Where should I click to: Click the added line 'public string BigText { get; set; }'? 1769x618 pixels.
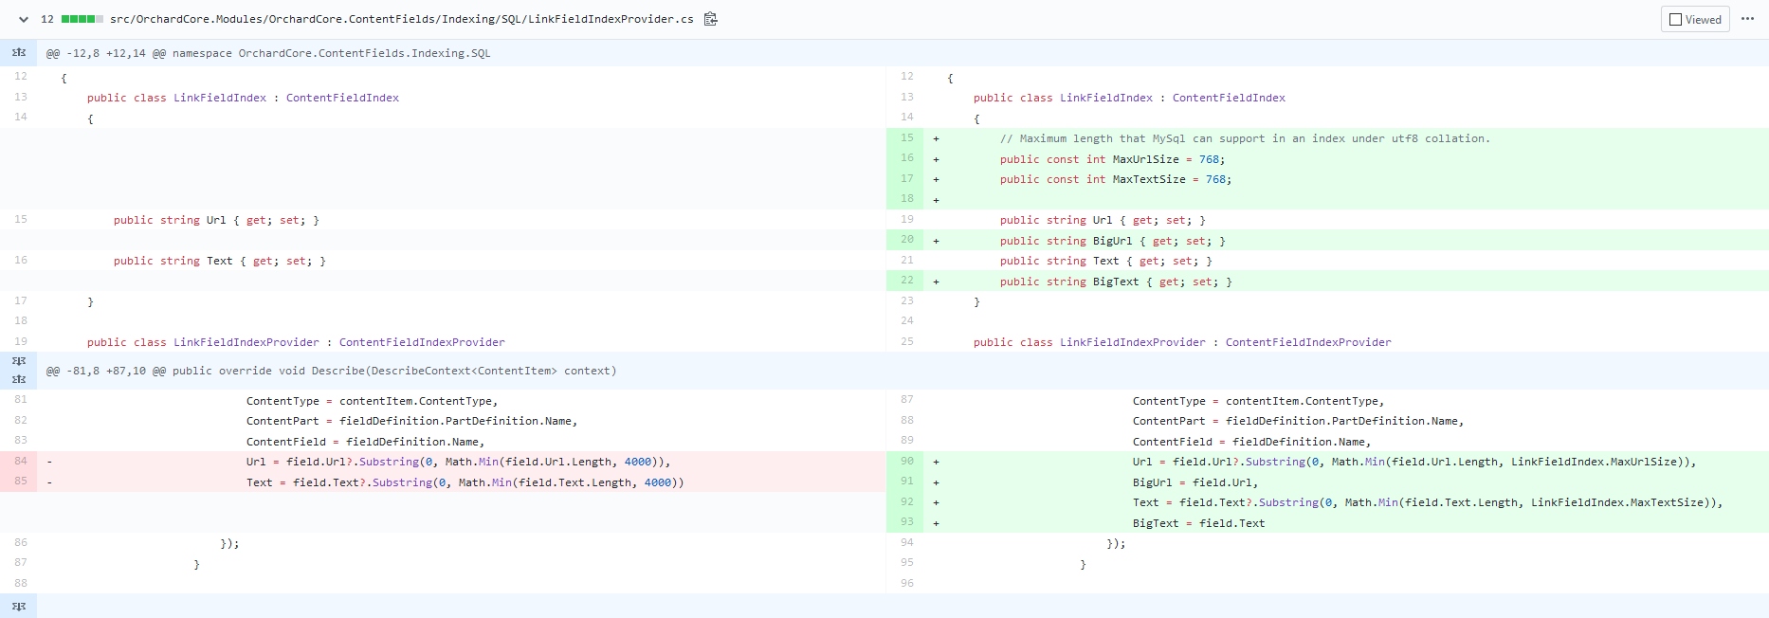tap(1116, 282)
